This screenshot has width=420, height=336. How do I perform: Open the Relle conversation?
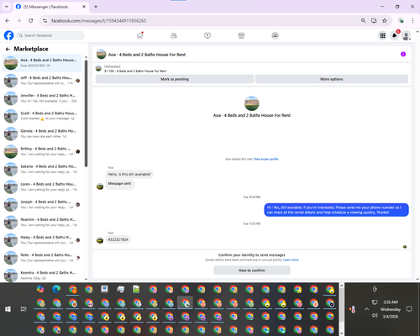click(42, 258)
